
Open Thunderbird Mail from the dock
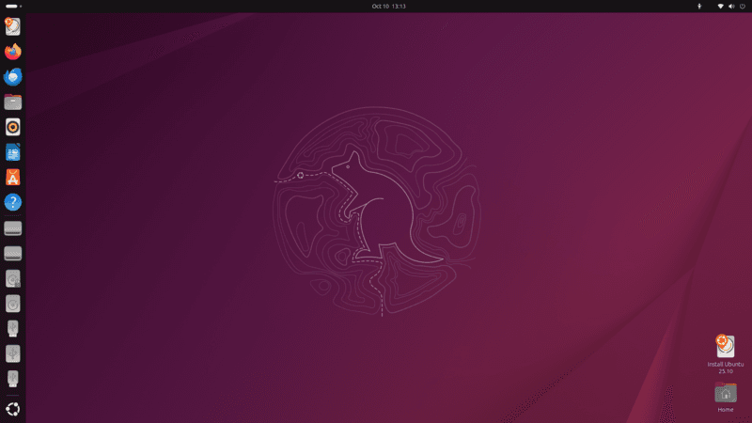point(13,77)
